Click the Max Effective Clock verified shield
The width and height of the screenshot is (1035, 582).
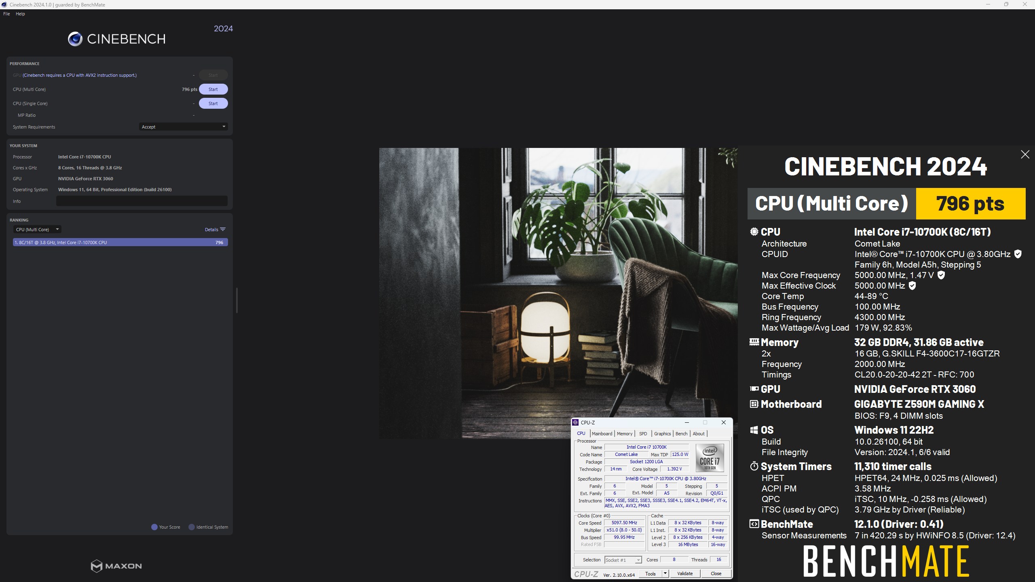click(x=912, y=285)
